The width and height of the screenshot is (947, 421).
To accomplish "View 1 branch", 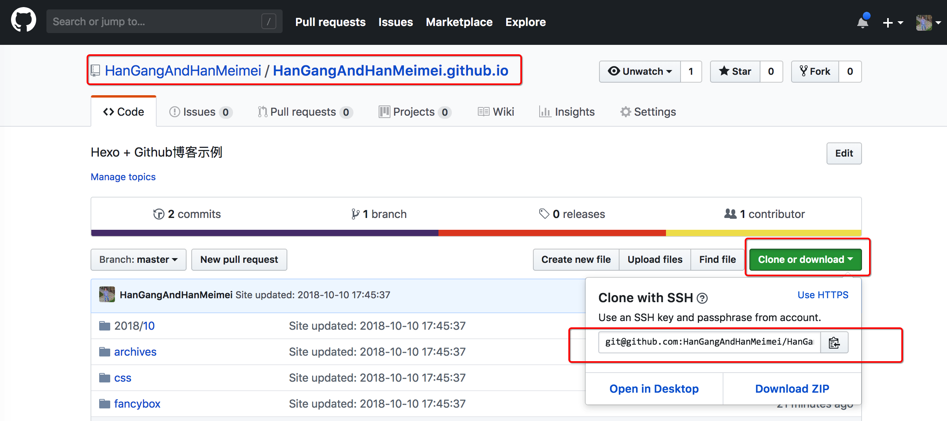I will [x=379, y=214].
